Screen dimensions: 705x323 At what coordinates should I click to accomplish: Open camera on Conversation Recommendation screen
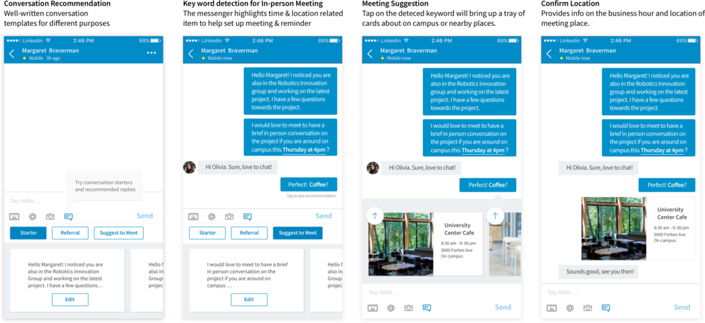point(50,217)
